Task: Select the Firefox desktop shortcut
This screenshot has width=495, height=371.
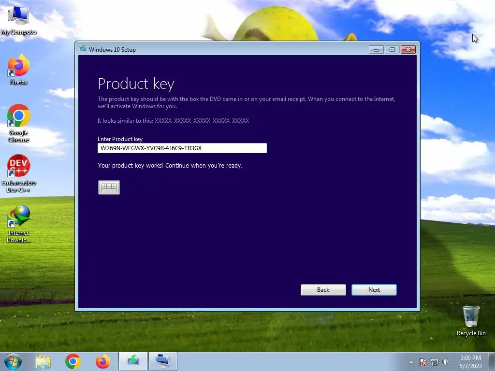Action: (19, 70)
